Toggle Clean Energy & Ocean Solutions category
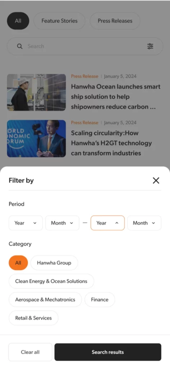Image resolution: width=170 pixels, height=370 pixels. (x=51, y=281)
